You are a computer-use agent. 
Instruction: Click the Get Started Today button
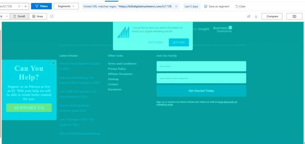(201, 91)
